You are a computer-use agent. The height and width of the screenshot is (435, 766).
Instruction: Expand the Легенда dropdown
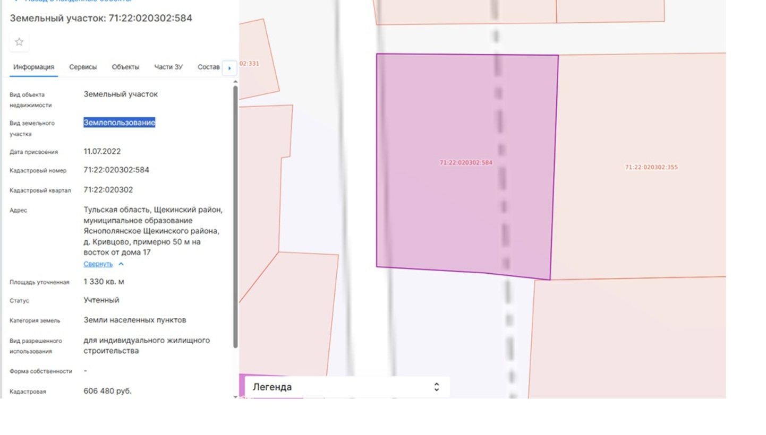tap(347, 387)
